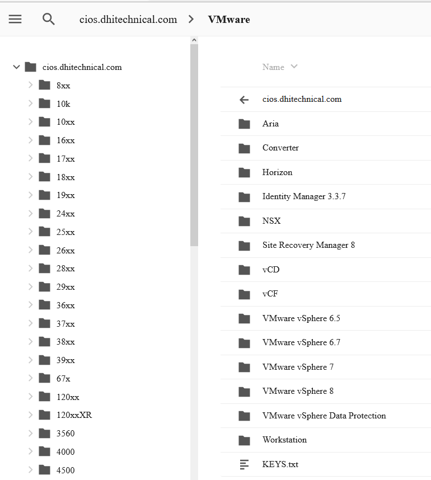Expand the 36xx tree folder
Viewport: 431px width, 480px height.
30,305
